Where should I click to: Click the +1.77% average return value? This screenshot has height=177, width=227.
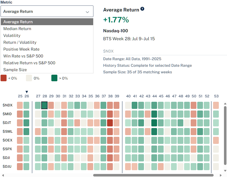click(x=116, y=20)
